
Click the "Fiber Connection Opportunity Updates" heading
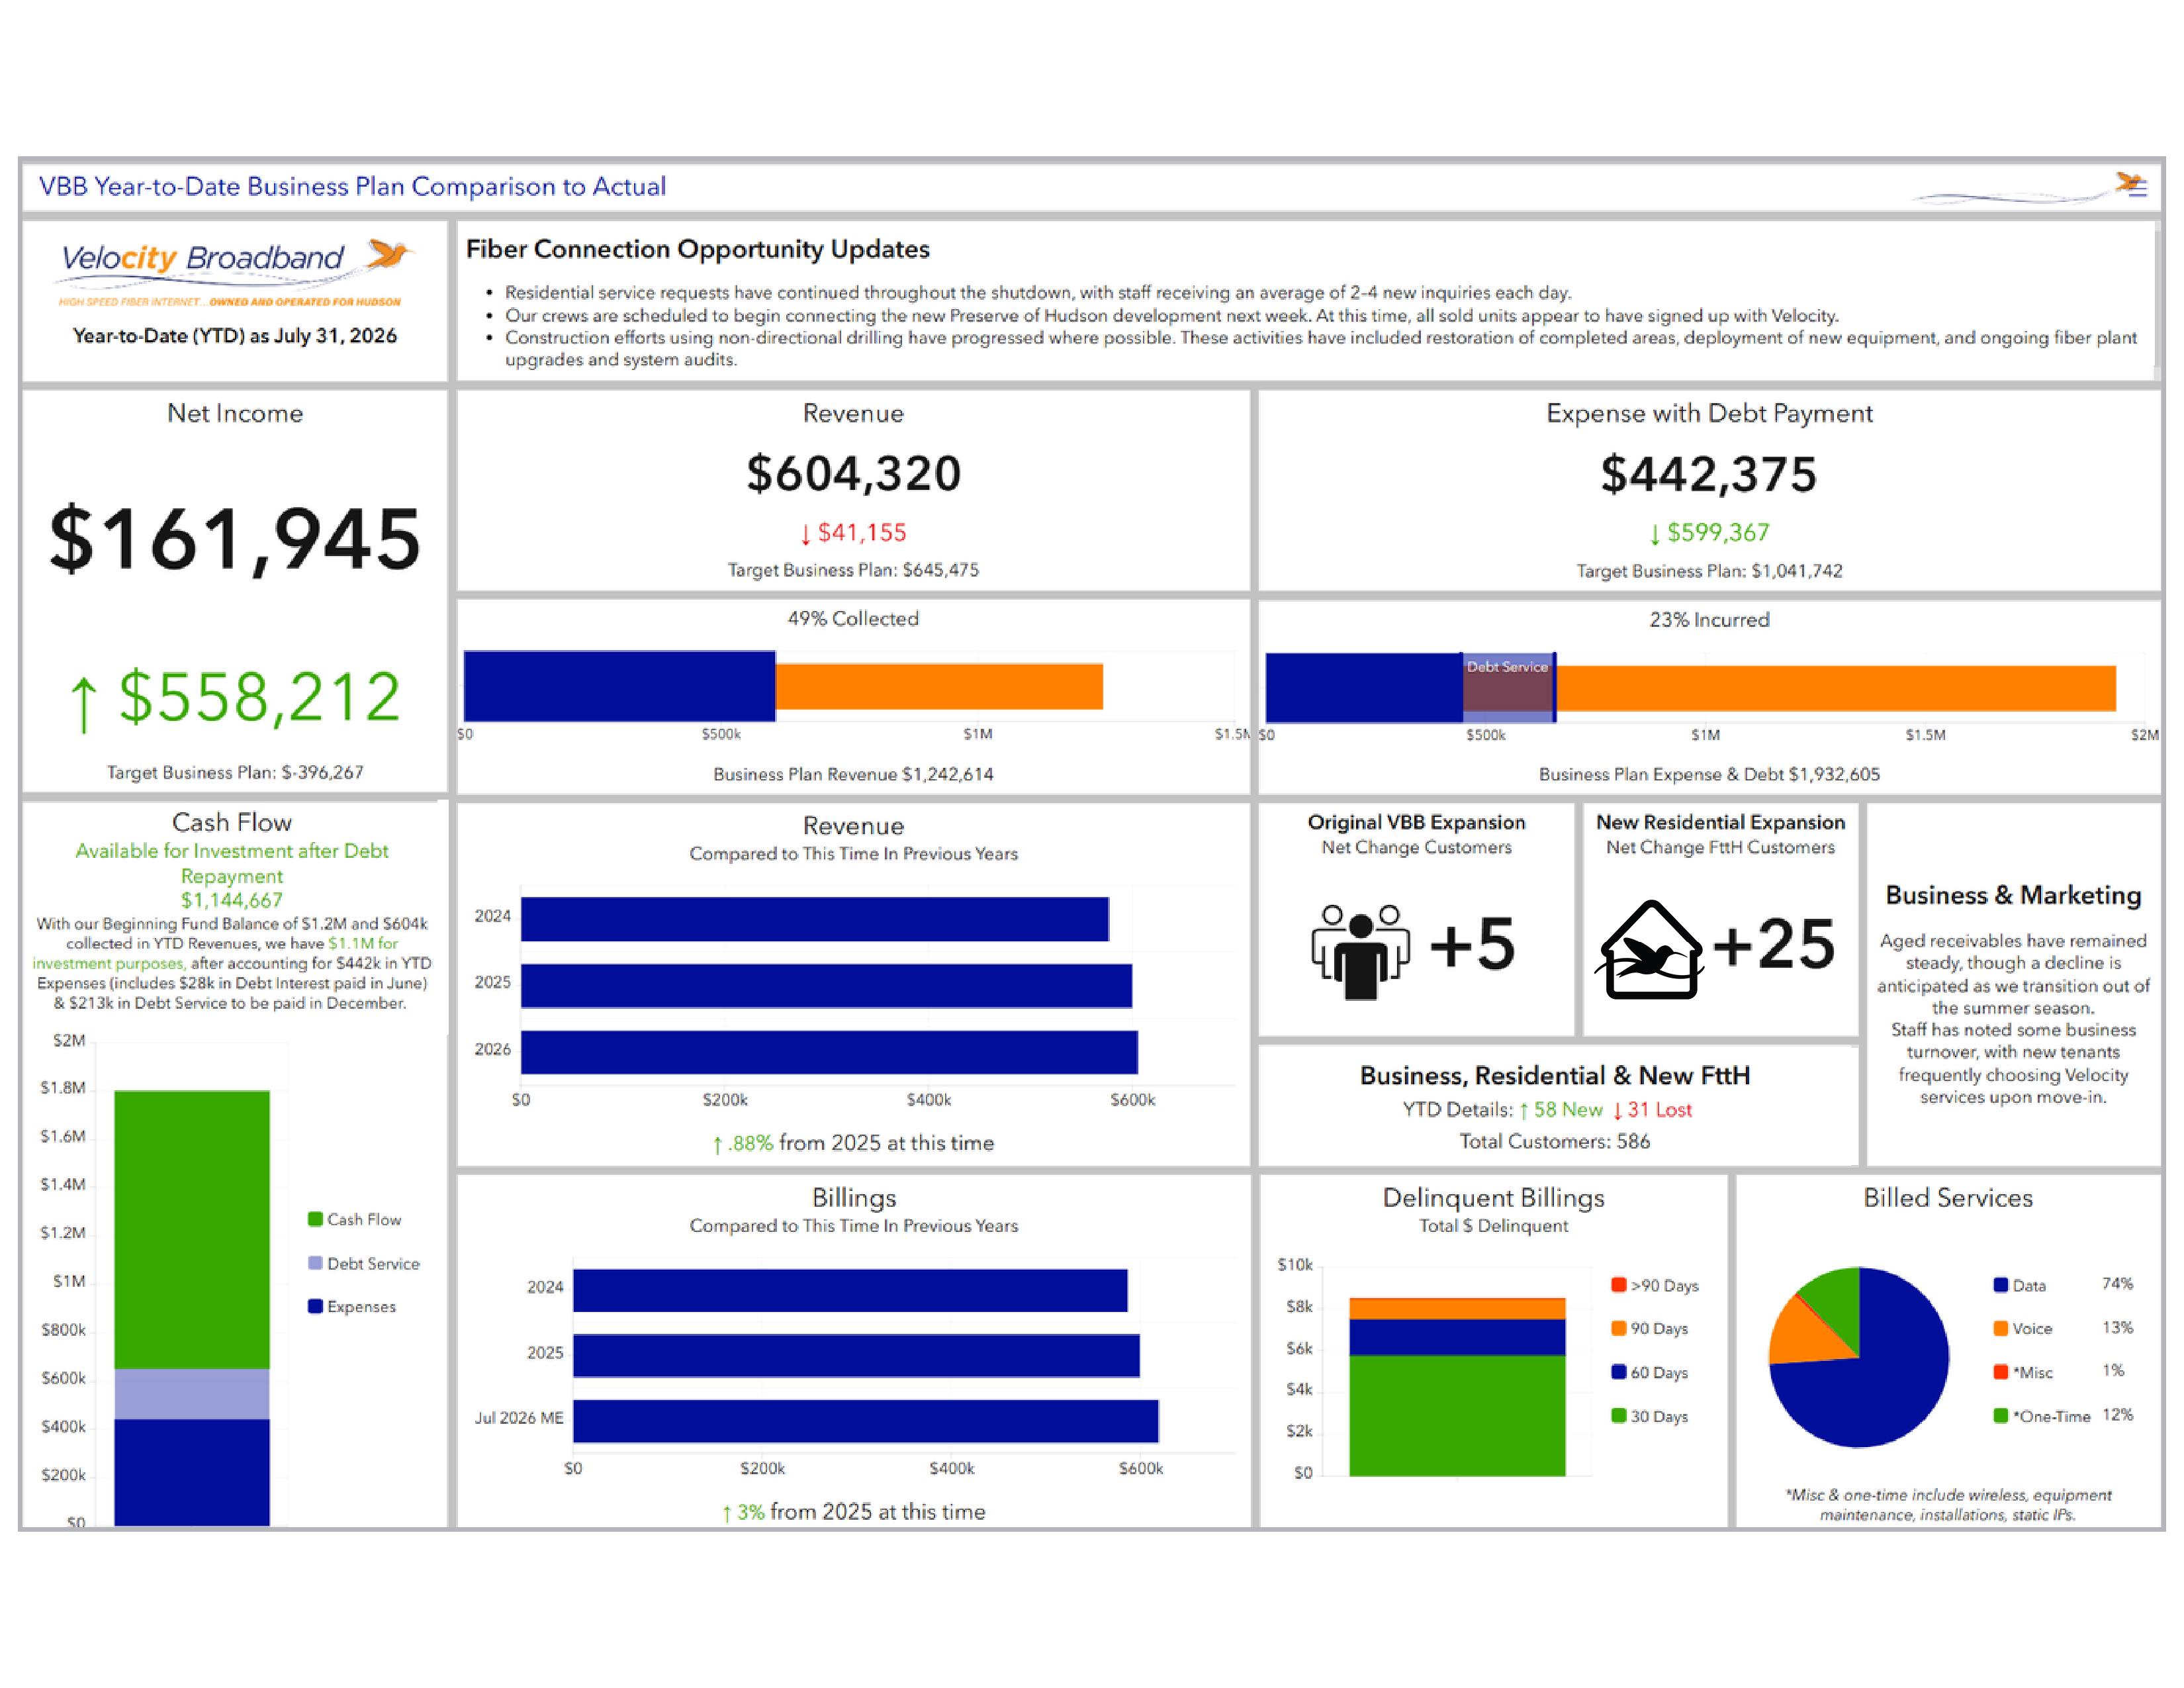(698, 249)
